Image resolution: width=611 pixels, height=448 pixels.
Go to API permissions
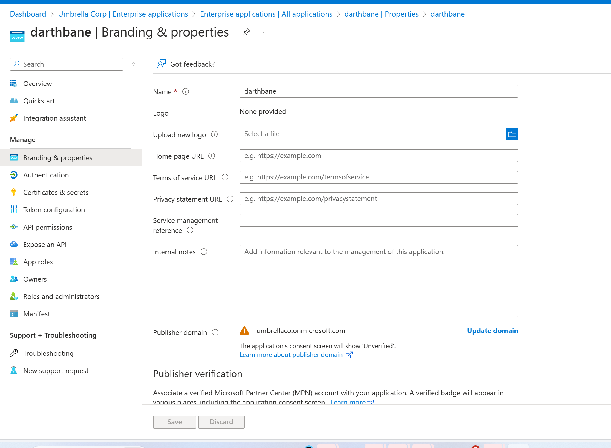pos(47,227)
